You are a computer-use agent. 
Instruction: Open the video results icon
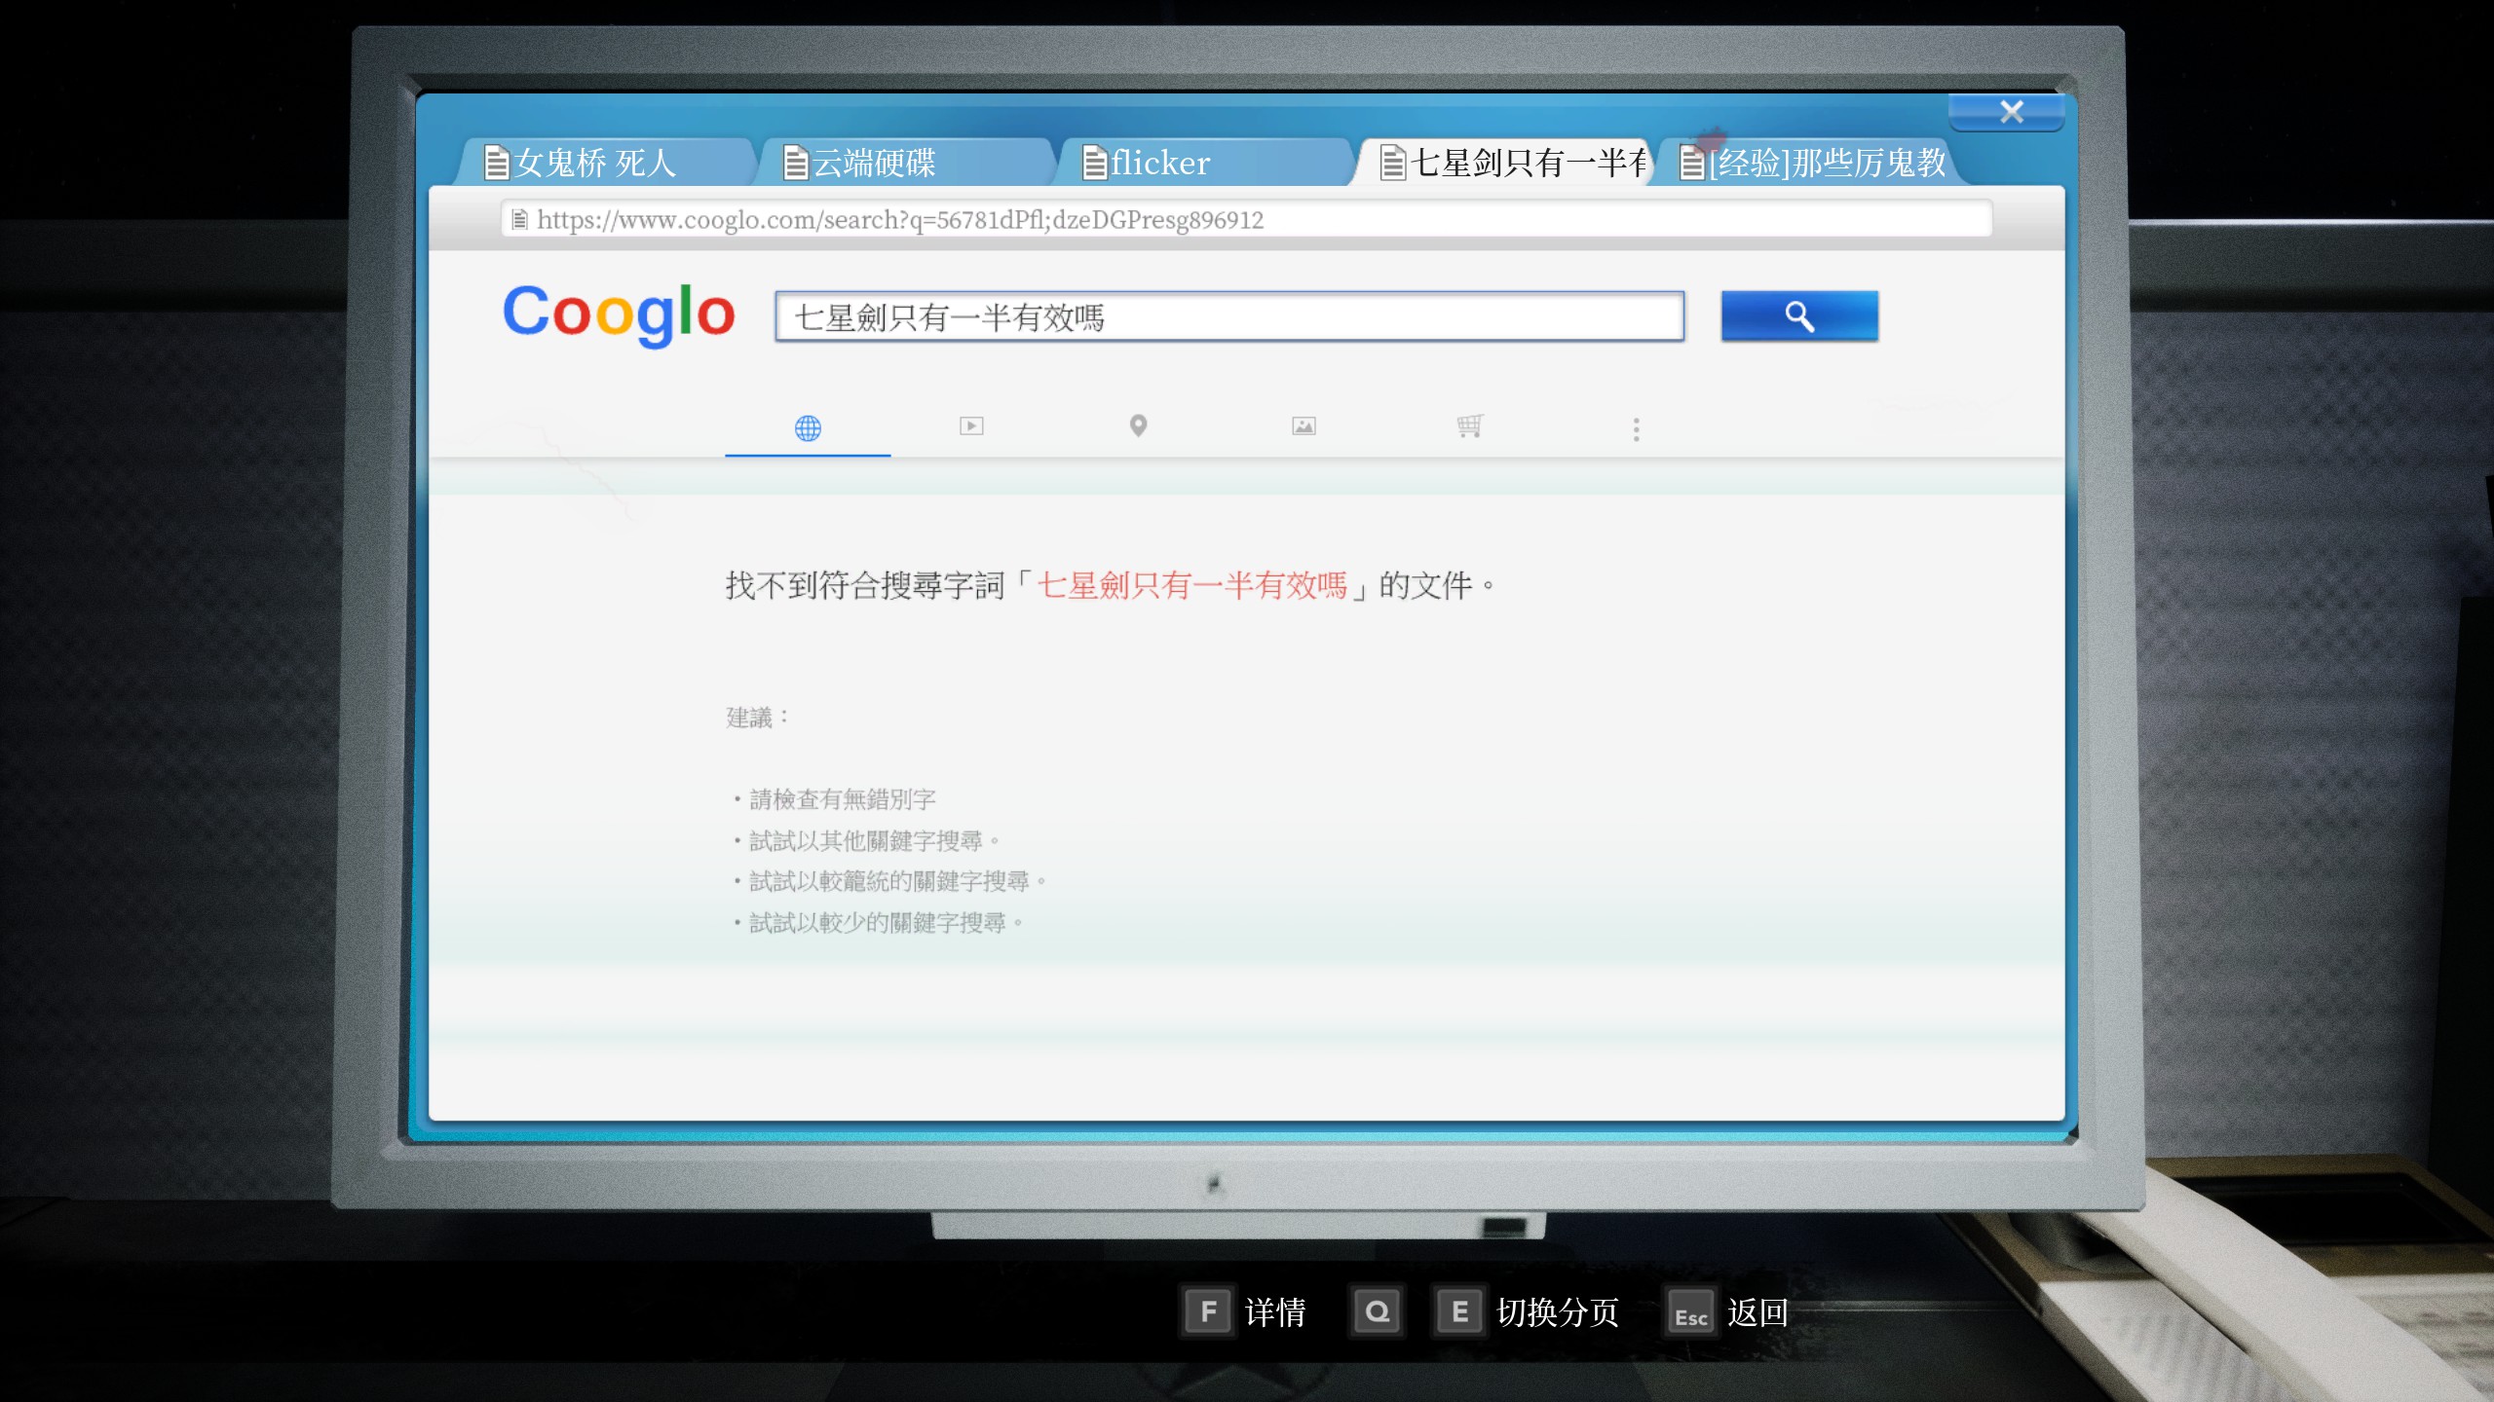[x=971, y=425]
